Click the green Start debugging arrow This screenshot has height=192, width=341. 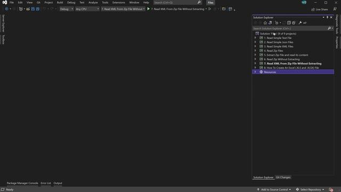click(148, 9)
